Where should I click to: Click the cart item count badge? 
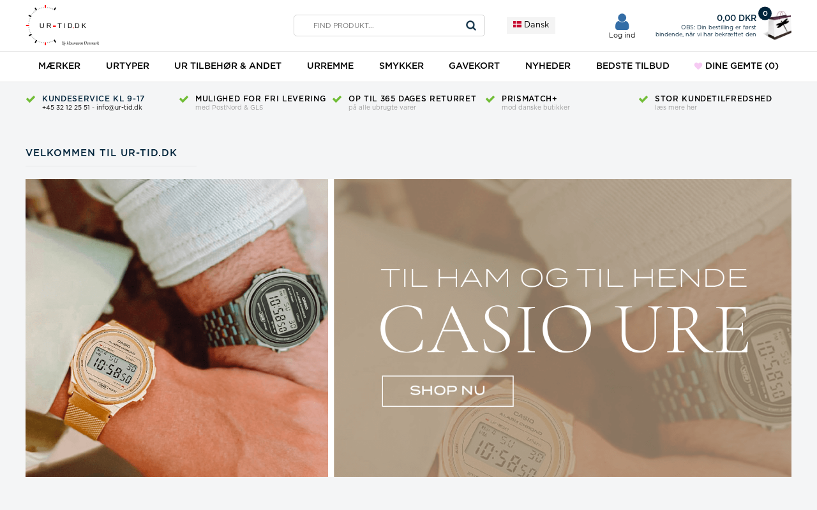[x=765, y=13]
